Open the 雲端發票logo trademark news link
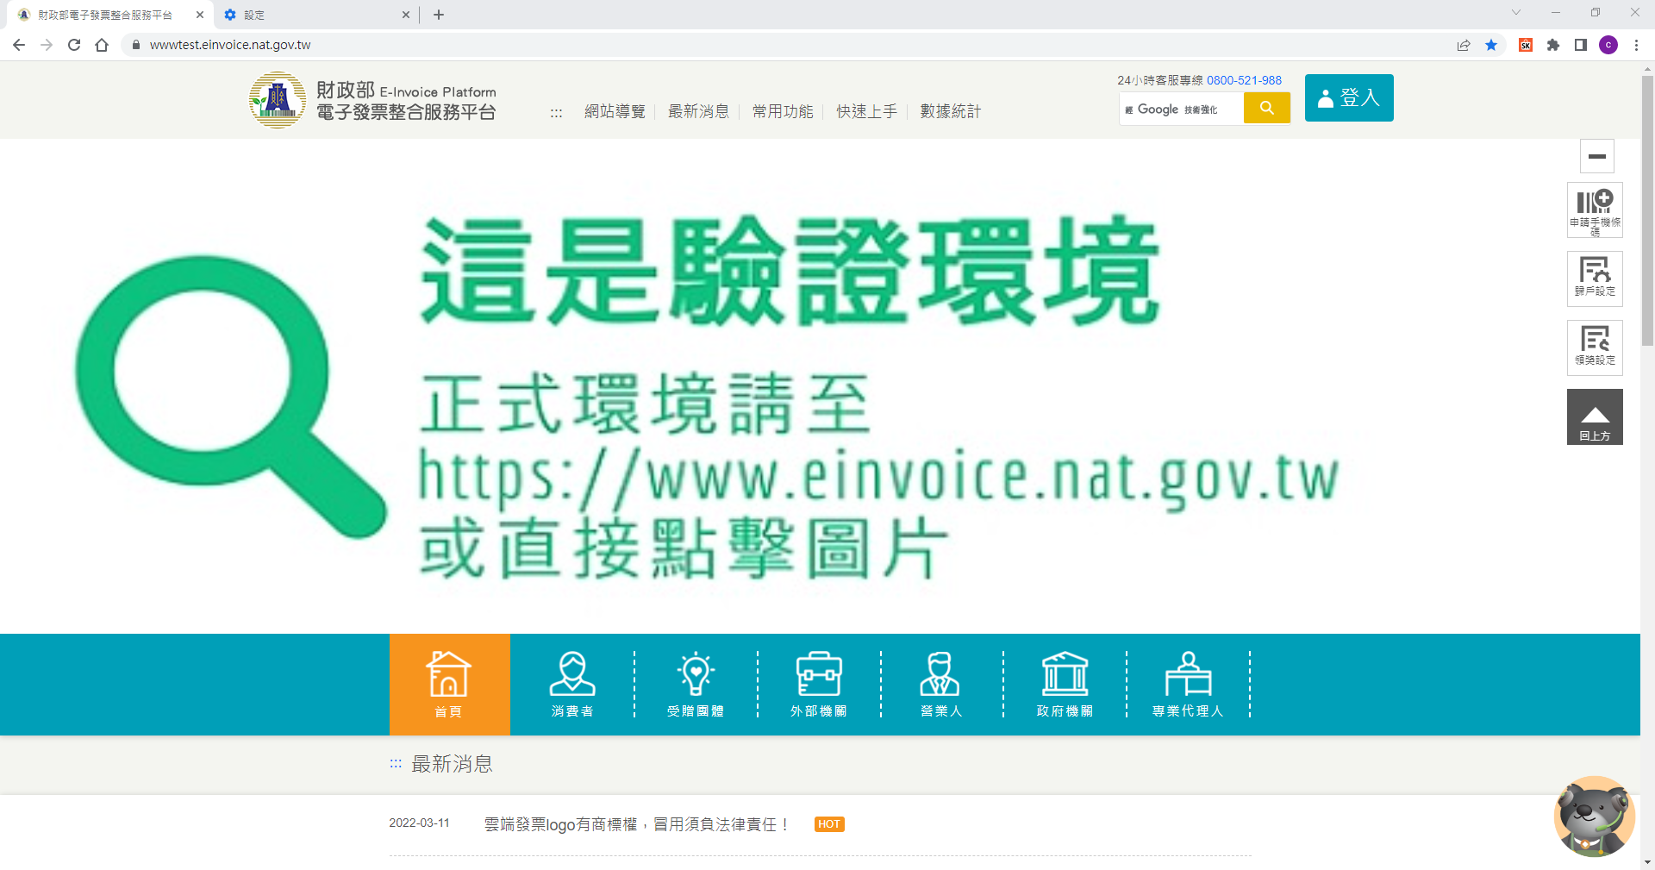This screenshot has height=870, width=1655. point(637,824)
